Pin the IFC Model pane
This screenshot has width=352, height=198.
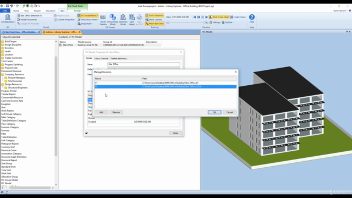347,32
